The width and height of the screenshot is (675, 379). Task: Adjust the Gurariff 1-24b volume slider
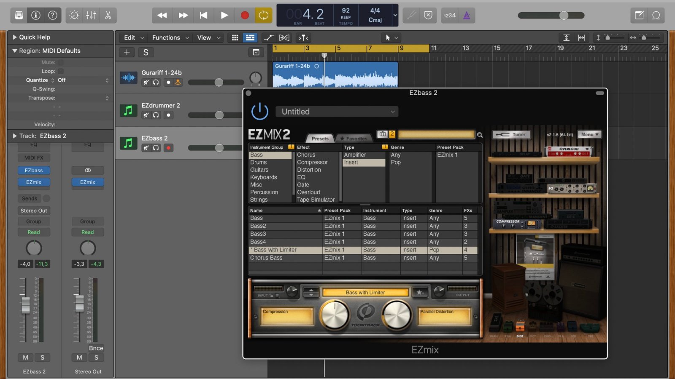coord(219,82)
